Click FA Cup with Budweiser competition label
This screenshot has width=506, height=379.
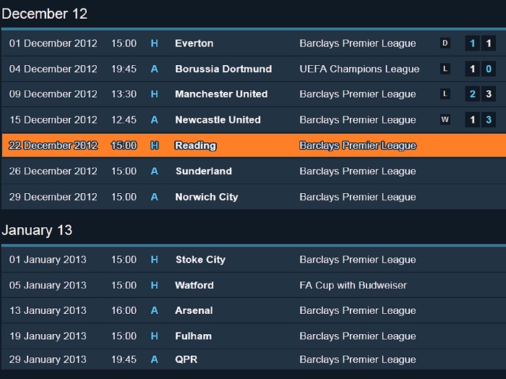click(353, 286)
